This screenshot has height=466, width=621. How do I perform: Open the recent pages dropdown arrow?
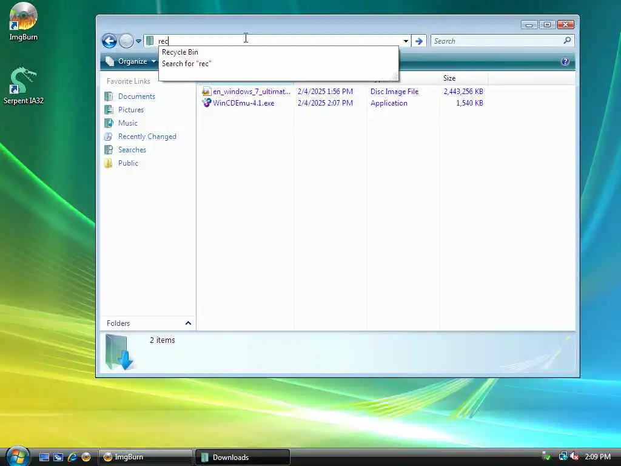pyautogui.click(x=138, y=41)
